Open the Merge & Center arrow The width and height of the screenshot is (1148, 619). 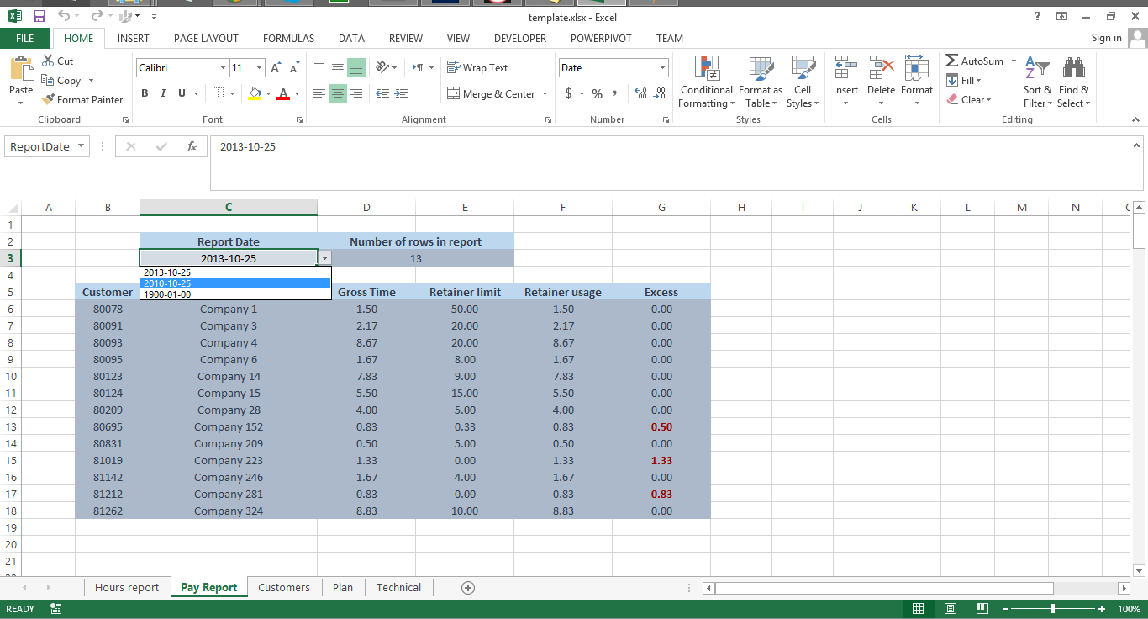[x=545, y=93]
